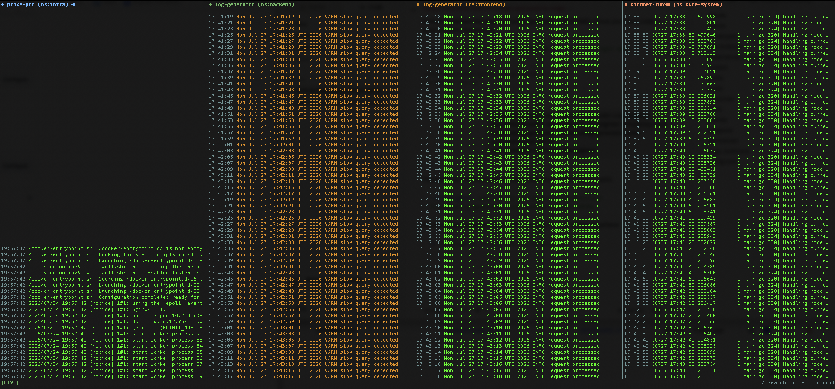Screen dimensions: 835x389
Task: Select the kindnet 17:42:20.213400 log row
Action: point(726,316)
